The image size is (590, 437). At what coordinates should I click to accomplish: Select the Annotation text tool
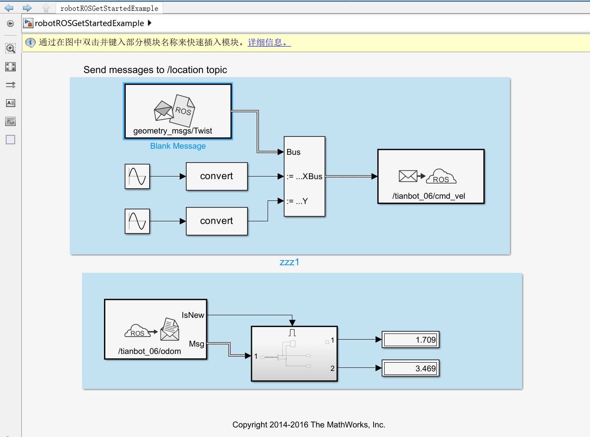point(10,103)
